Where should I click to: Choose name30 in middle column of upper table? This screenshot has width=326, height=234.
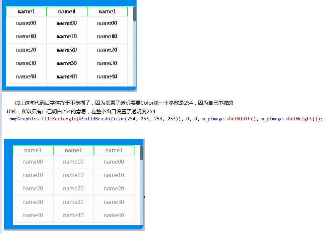(67, 63)
